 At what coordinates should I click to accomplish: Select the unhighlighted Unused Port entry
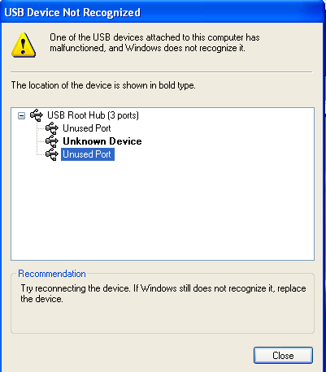(x=87, y=128)
